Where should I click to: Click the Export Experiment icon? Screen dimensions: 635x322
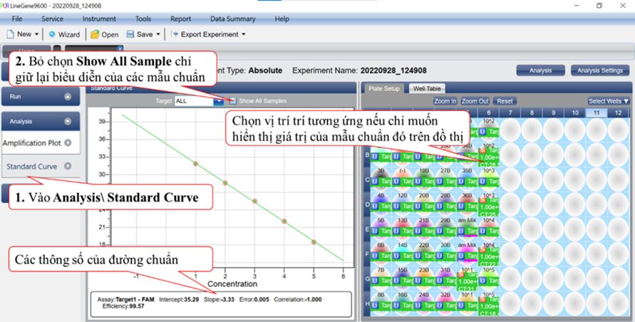tap(175, 34)
